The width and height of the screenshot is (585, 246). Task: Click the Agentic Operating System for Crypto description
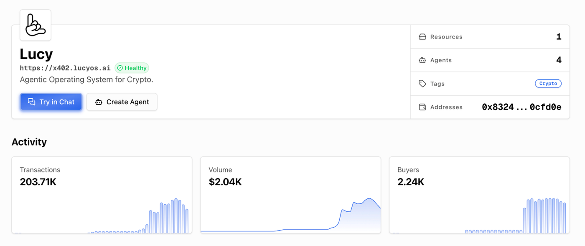pyautogui.click(x=86, y=79)
